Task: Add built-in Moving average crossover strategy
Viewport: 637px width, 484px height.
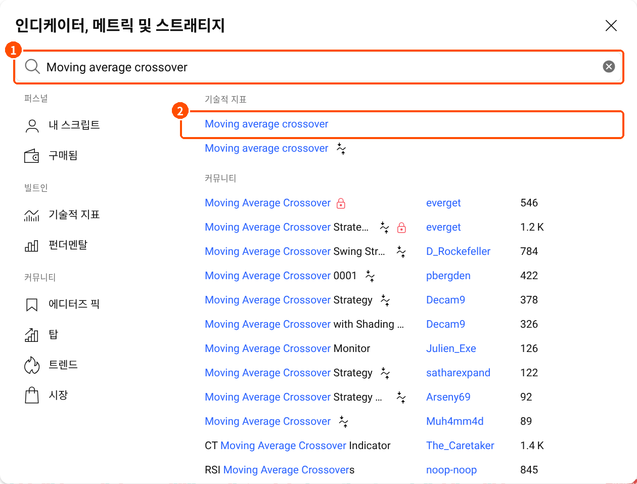Action: pos(266,148)
